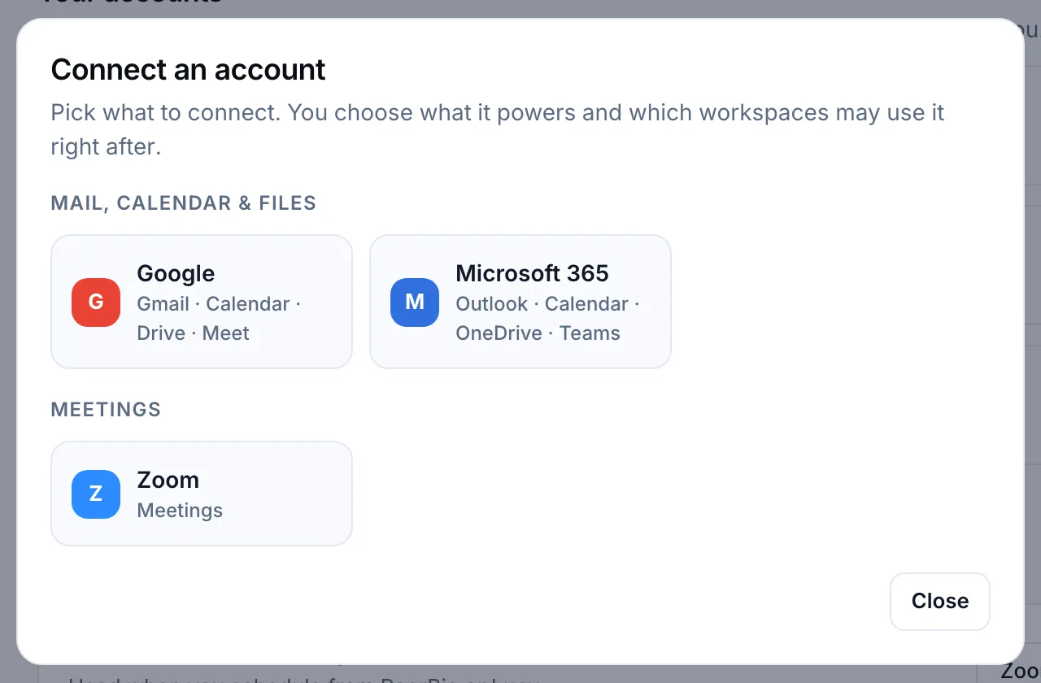Select the "Gmail · Calendar · Drive · Meet" description
Screen dimensions: 1041x683
219,318
